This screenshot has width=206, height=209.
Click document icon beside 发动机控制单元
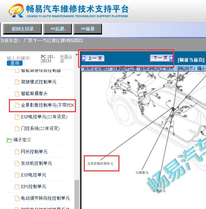[x=17, y=163]
